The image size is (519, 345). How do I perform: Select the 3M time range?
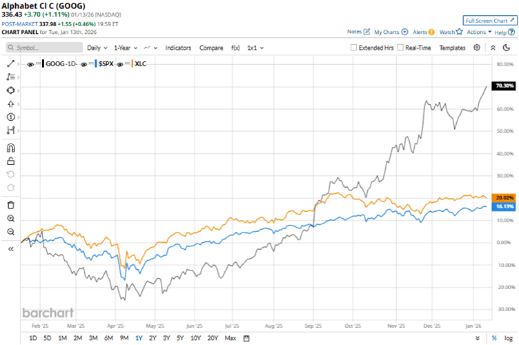tap(93, 338)
